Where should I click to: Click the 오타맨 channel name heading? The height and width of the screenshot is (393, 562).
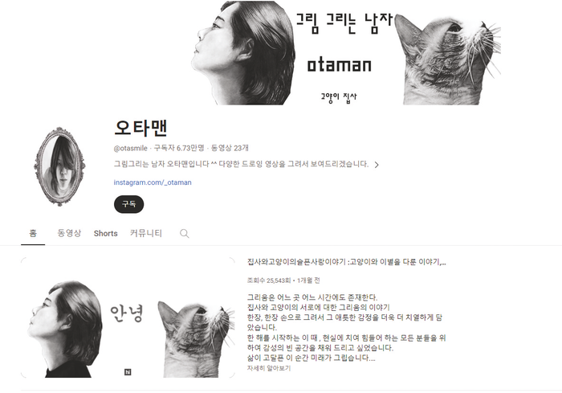pyautogui.click(x=140, y=128)
